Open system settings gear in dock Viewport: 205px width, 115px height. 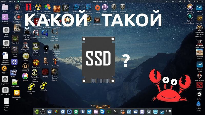[149, 112]
